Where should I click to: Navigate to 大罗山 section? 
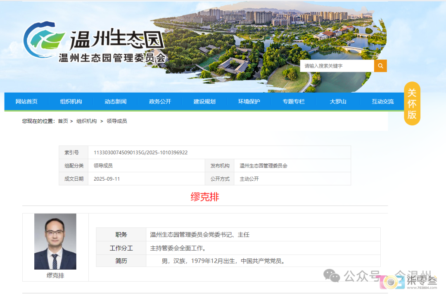pyautogui.click(x=338, y=101)
